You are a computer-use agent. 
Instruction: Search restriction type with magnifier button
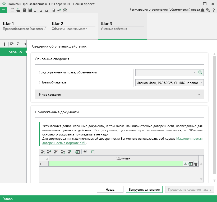[x=201, y=73]
